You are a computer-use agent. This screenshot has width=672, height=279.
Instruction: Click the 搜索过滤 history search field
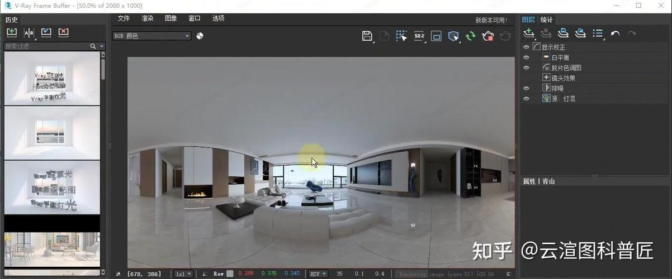(48, 46)
